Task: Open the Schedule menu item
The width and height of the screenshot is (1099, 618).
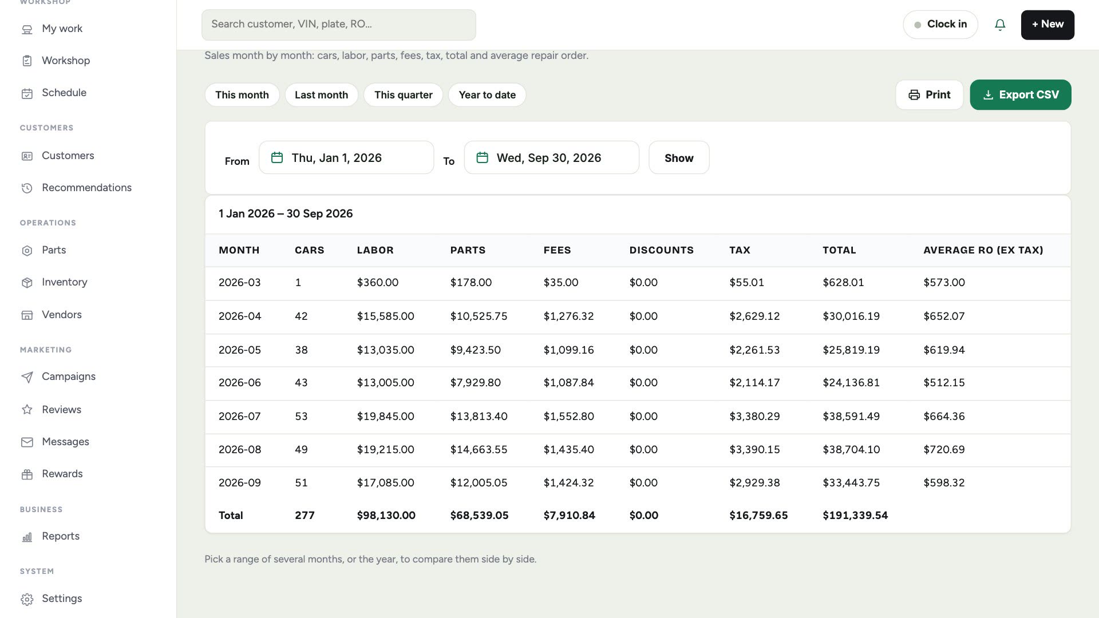Action: click(x=64, y=93)
